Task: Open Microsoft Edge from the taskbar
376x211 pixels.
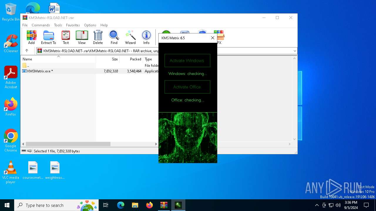Action: click(121, 205)
